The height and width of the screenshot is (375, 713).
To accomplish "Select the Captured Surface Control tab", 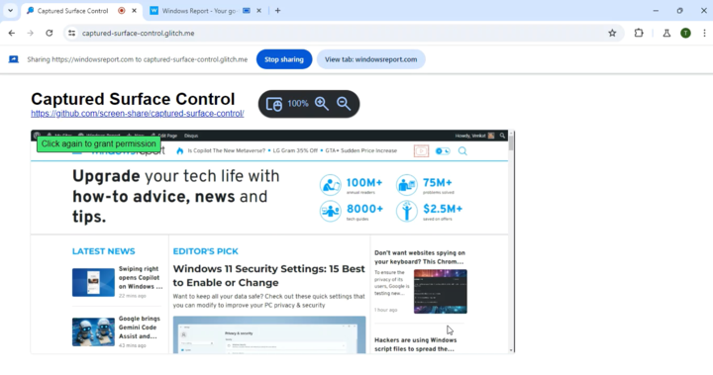I will (x=72, y=11).
